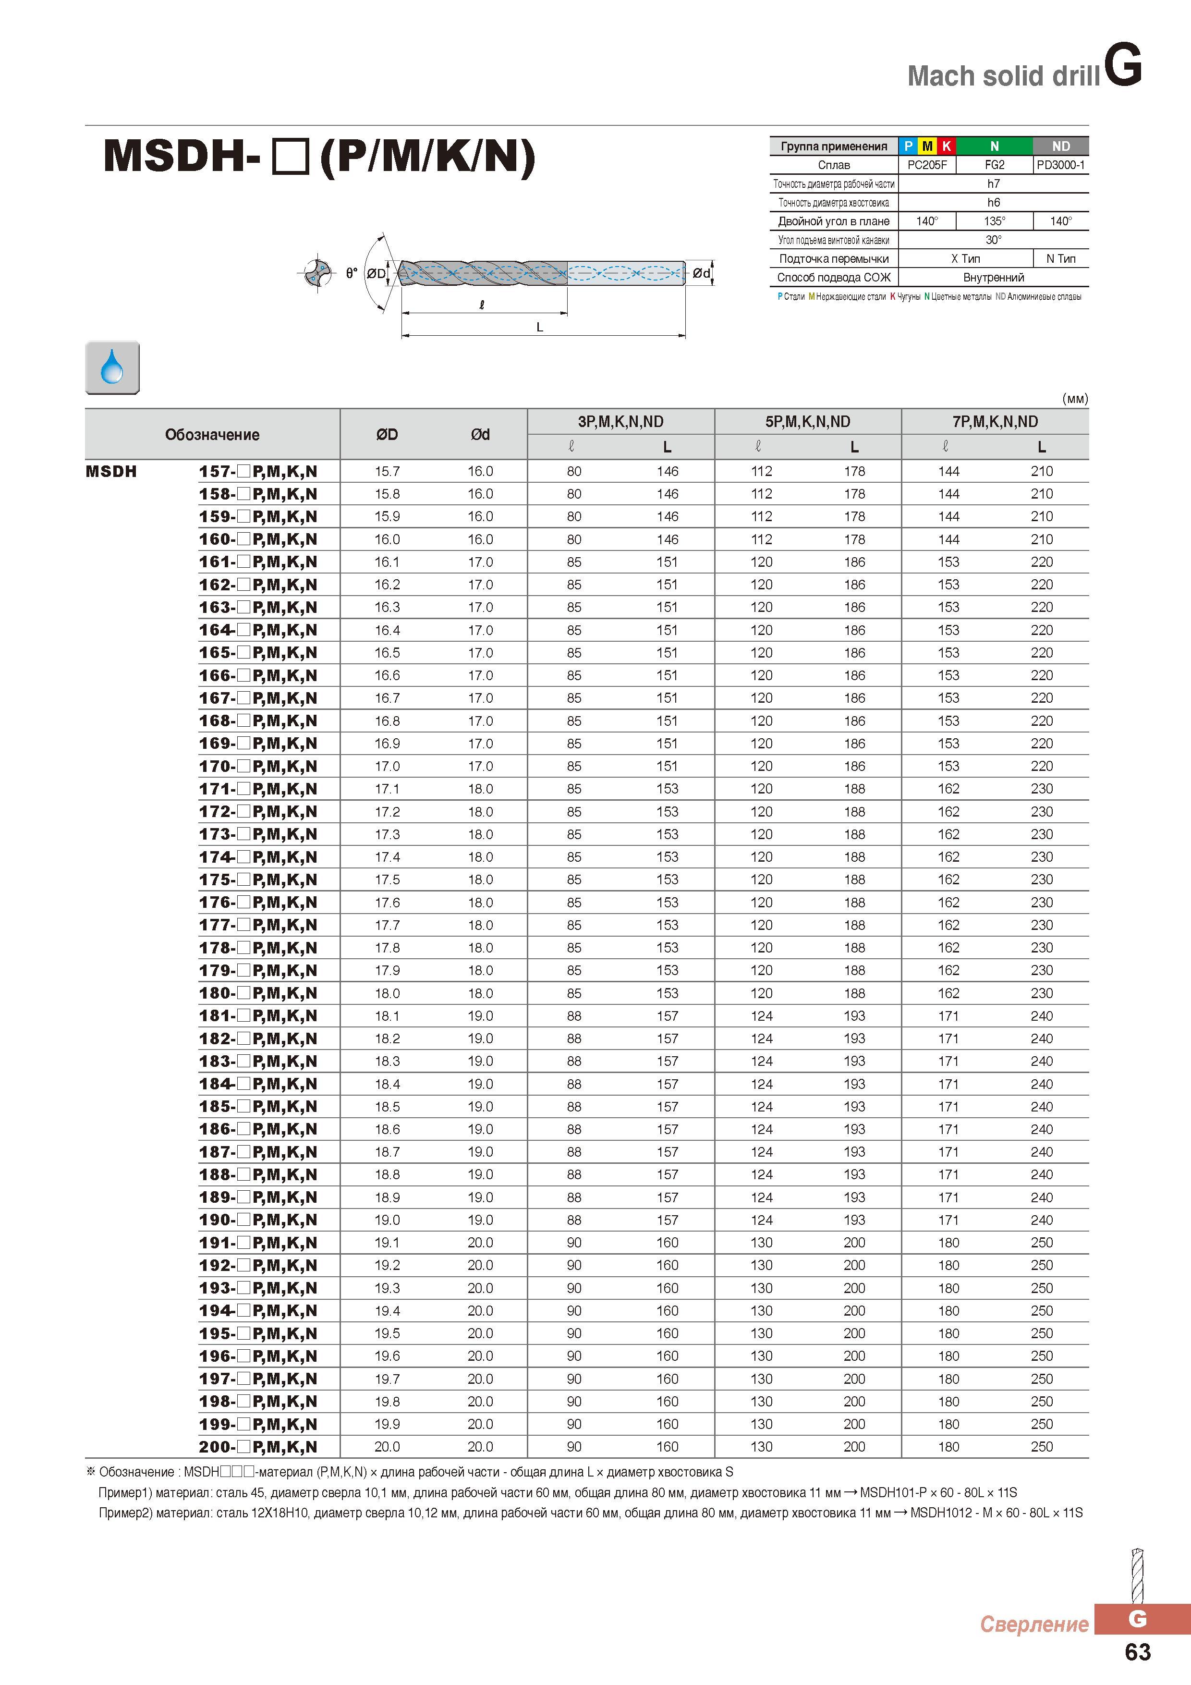Click the "Группа применения" label
The height and width of the screenshot is (1685, 1191).
pyautogui.click(x=834, y=146)
